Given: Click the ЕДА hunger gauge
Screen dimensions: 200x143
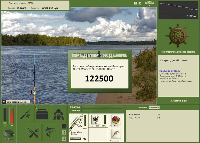Looking at the screenshot, I should [5, 116].
